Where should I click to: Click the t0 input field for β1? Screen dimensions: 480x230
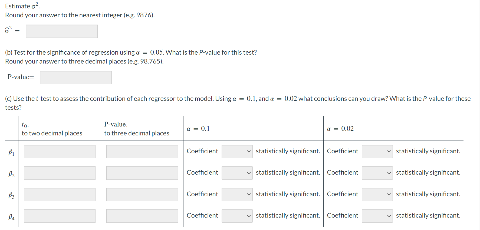pyautogui.click(x=60, y=151)
